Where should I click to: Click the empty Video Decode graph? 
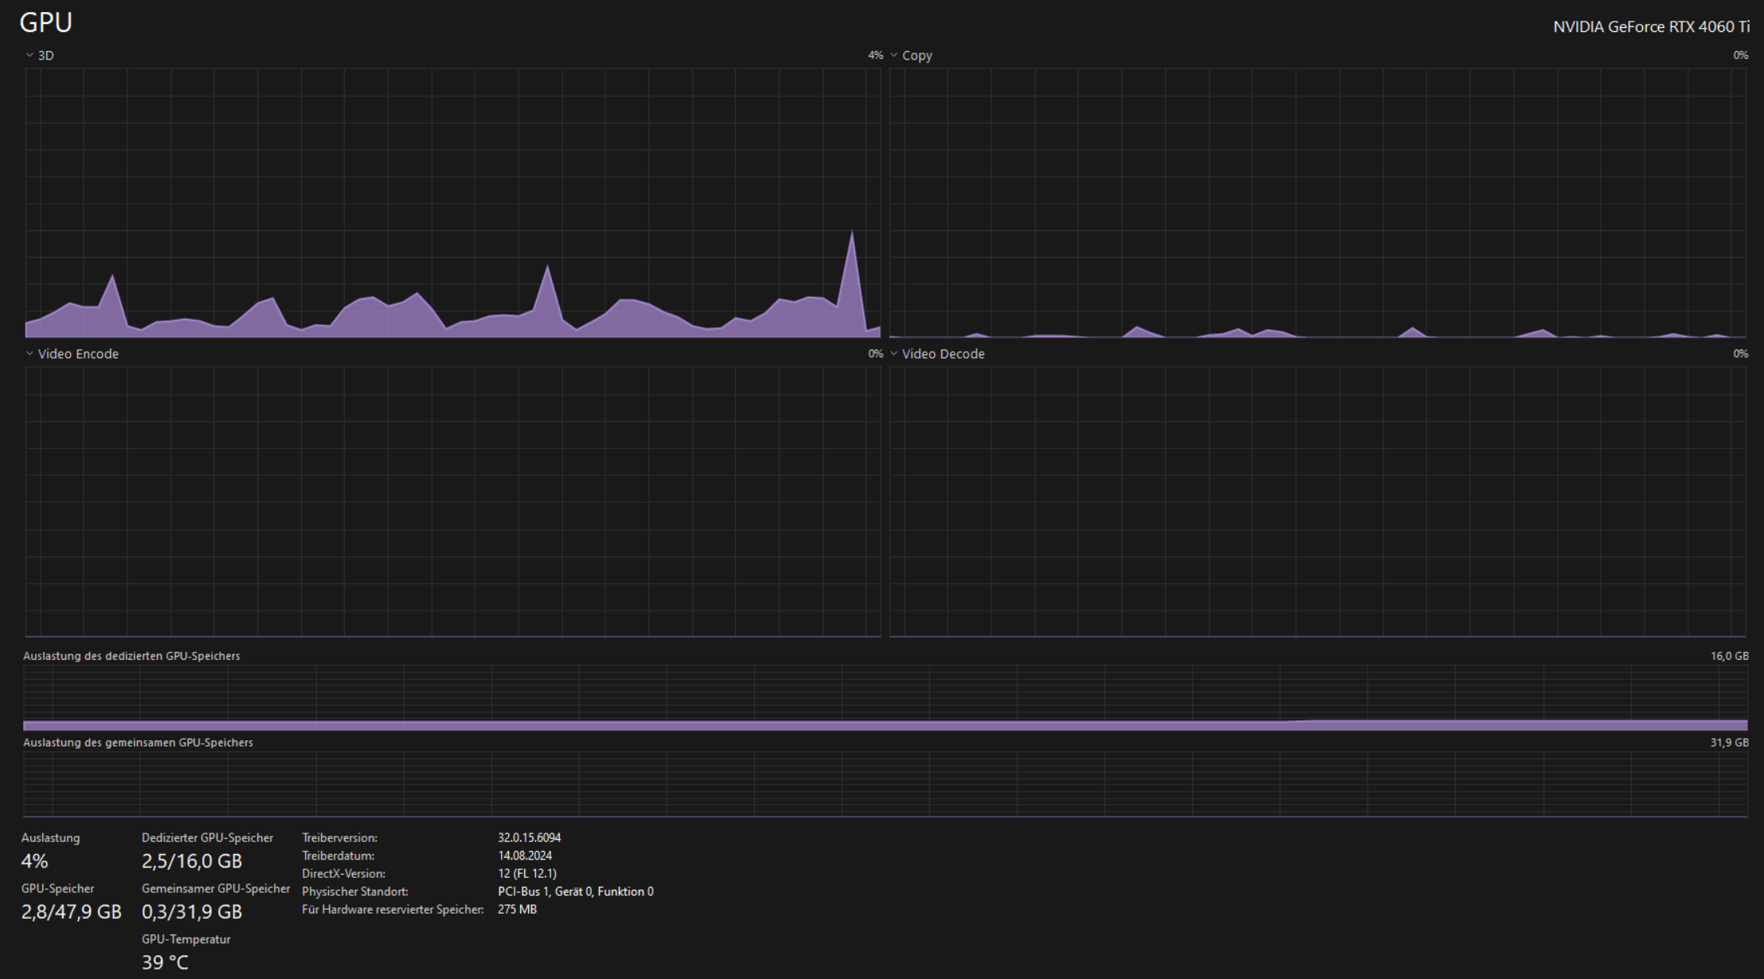(1317, 501)
